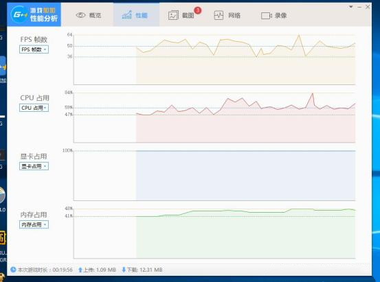Image resolution: width=380 pixels, height=282 pixels.
Task: Click the spike in the CPU 占用 graph
Action: [x=313, y=94]
